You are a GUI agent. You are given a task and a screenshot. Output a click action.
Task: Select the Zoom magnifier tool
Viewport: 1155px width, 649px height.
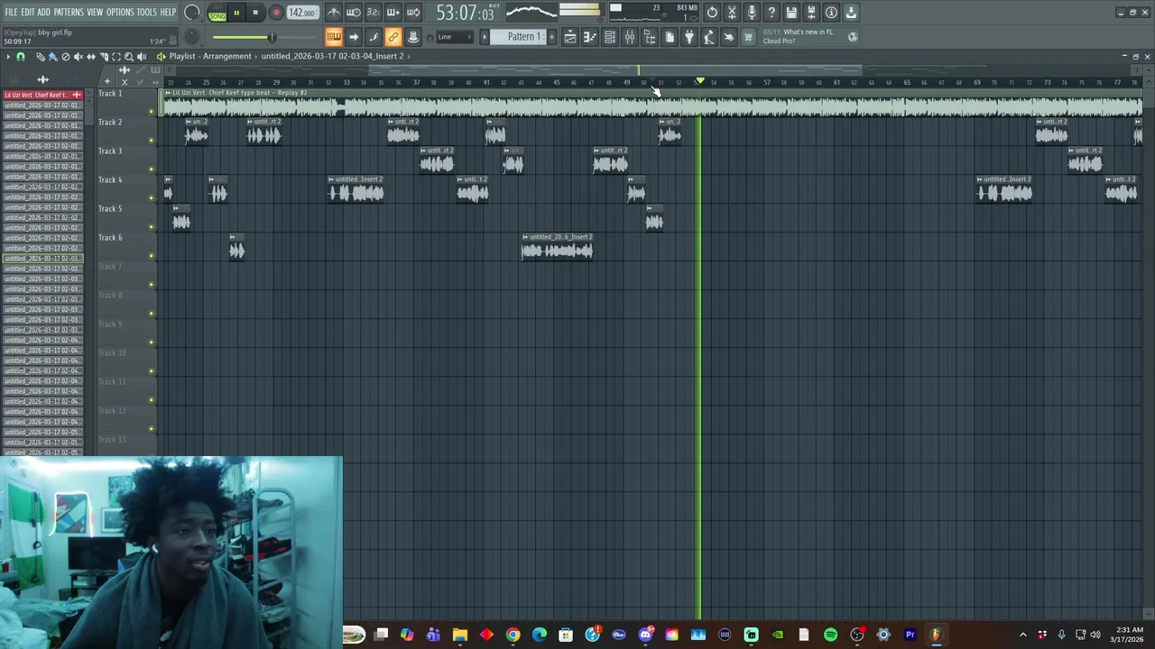[128, 57]
